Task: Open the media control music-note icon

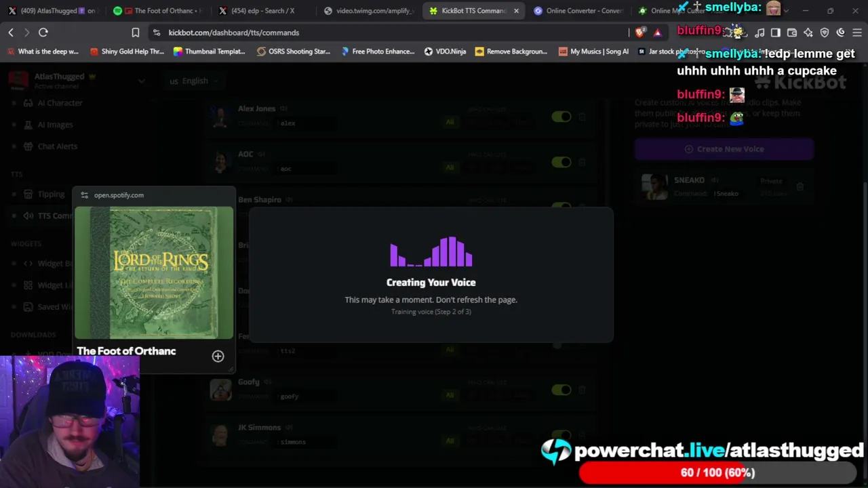Action: 759,33
